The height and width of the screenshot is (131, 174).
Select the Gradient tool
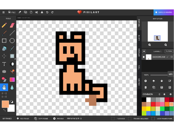[12, 80]
